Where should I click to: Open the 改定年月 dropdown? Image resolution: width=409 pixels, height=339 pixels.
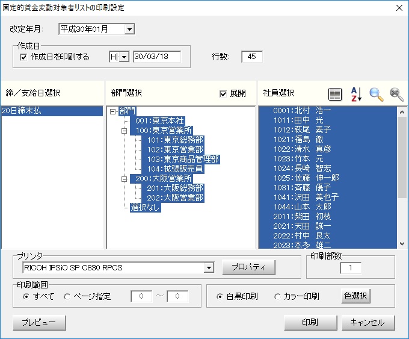click(129, 30)
